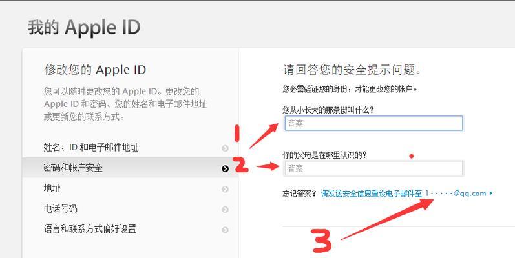The width and height of the screenshot is (515, 258).
Task: Click the dark arrow icon beside 密码和帐户安全
Action: pyautogui.click(x=225, y=168)
